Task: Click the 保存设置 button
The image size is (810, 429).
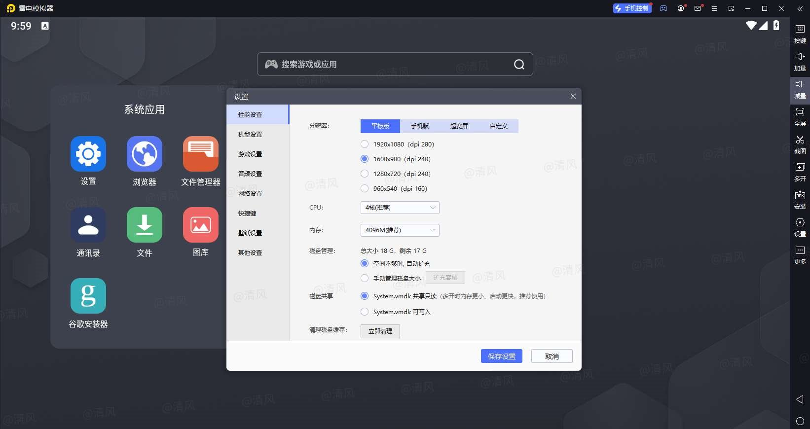Action: [x=501, y=356]
